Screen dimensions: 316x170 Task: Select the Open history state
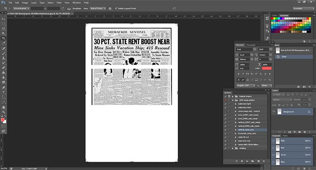click(294, 57)
